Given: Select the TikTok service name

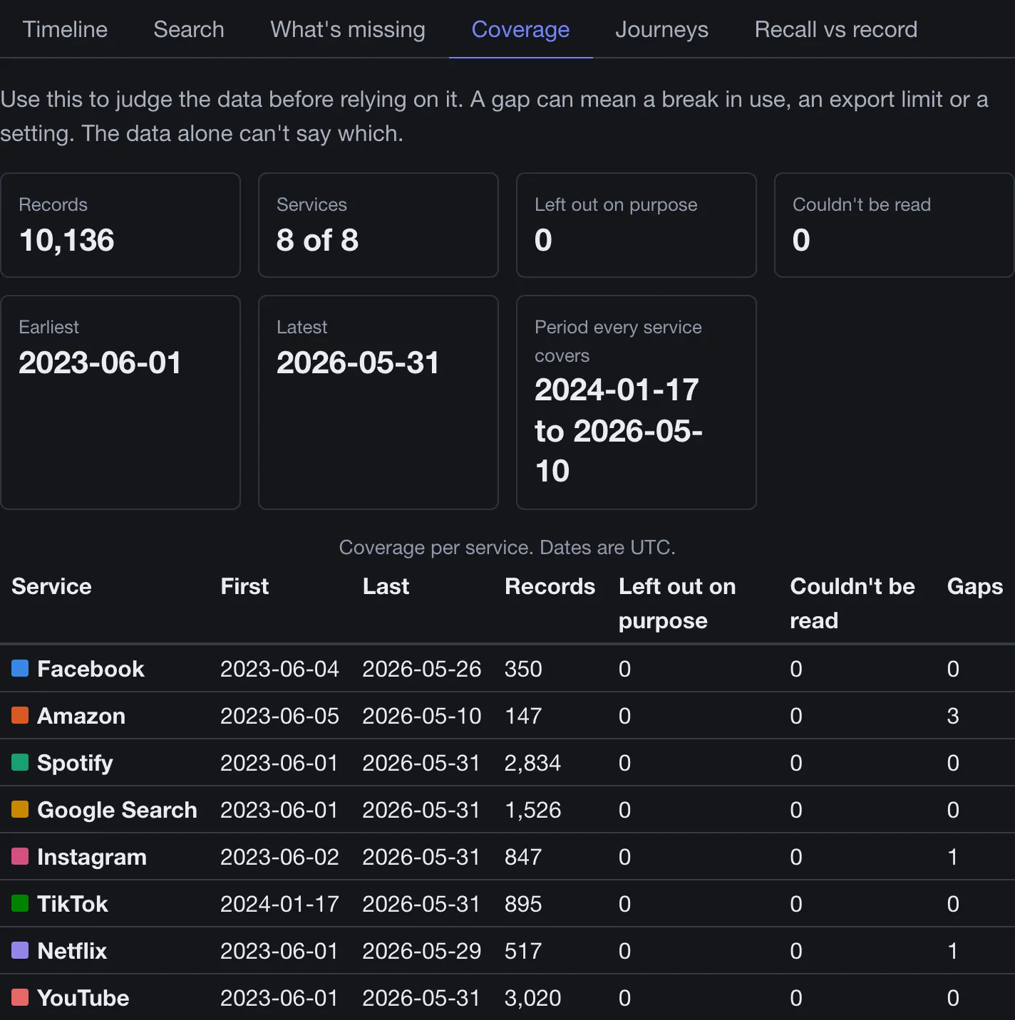Looking at the screenshot, I should click(x=72, y=904).
